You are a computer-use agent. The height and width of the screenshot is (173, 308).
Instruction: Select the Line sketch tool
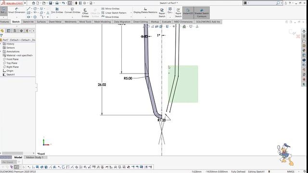(x=29, y=9)
